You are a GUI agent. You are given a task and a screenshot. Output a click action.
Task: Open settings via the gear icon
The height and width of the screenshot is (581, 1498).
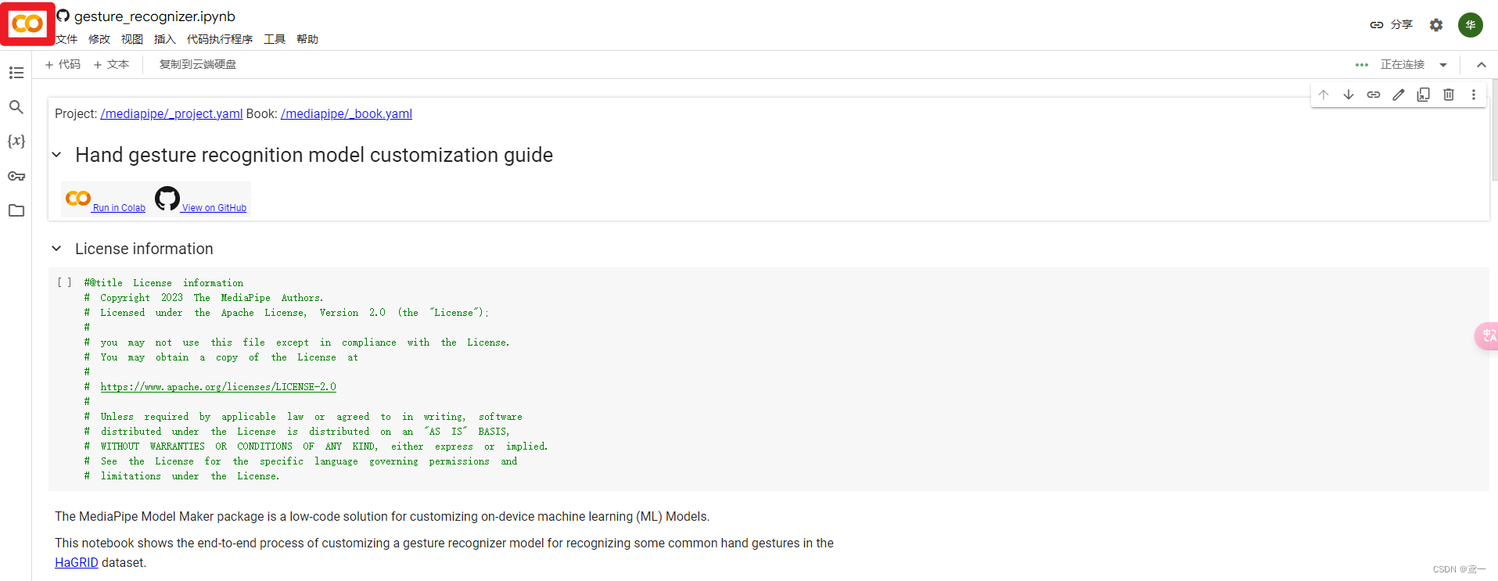pyautogui.click(x=1436, y=25)
